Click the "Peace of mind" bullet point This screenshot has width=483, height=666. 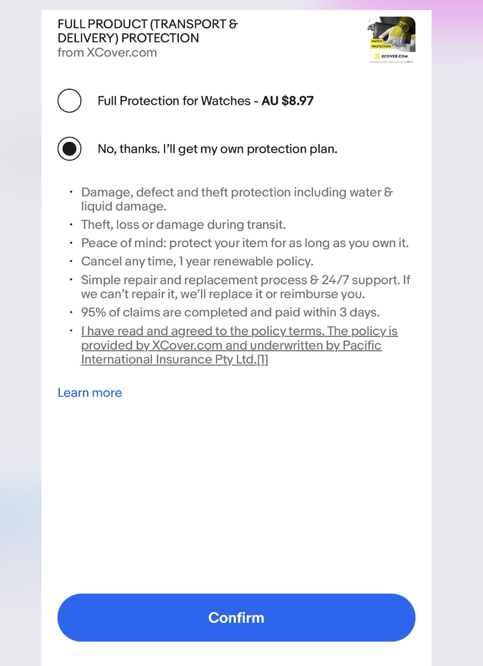(245, 243)
